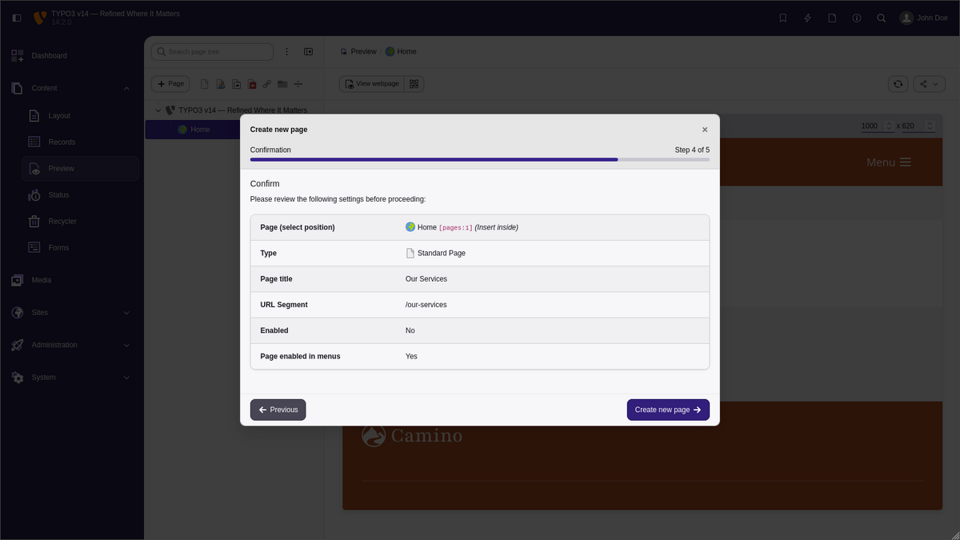Click the system information icon
Screen dimensions: 960x540
pos(856,18)
